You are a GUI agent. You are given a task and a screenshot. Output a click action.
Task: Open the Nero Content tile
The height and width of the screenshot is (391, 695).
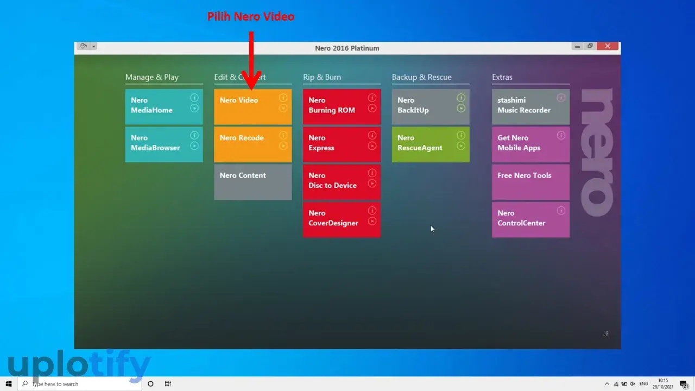point(252,182)
